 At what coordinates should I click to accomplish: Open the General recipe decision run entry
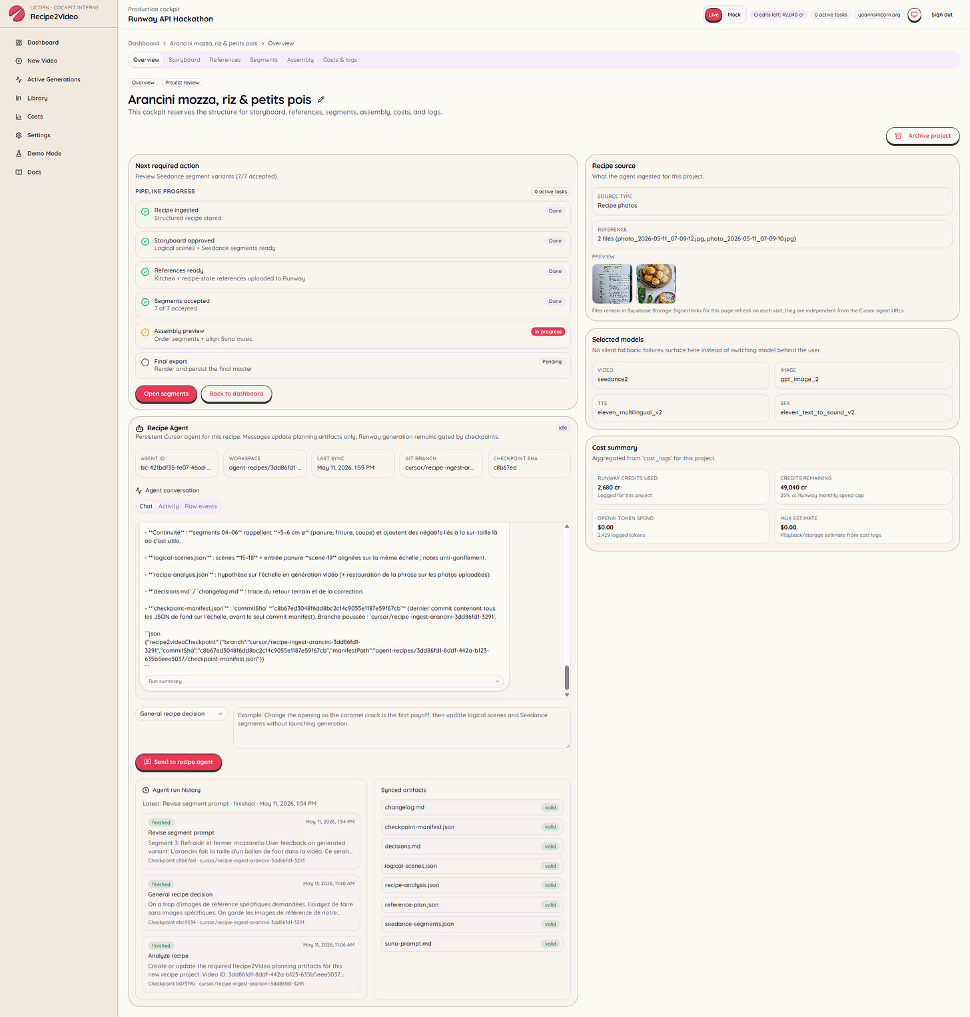[251, 903]
